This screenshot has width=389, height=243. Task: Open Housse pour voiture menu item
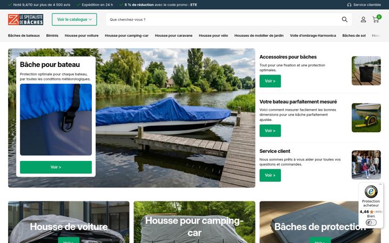tap(82, 36)
